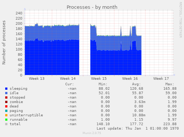
Task: Click the y-axis label 240
Action: 19,13
